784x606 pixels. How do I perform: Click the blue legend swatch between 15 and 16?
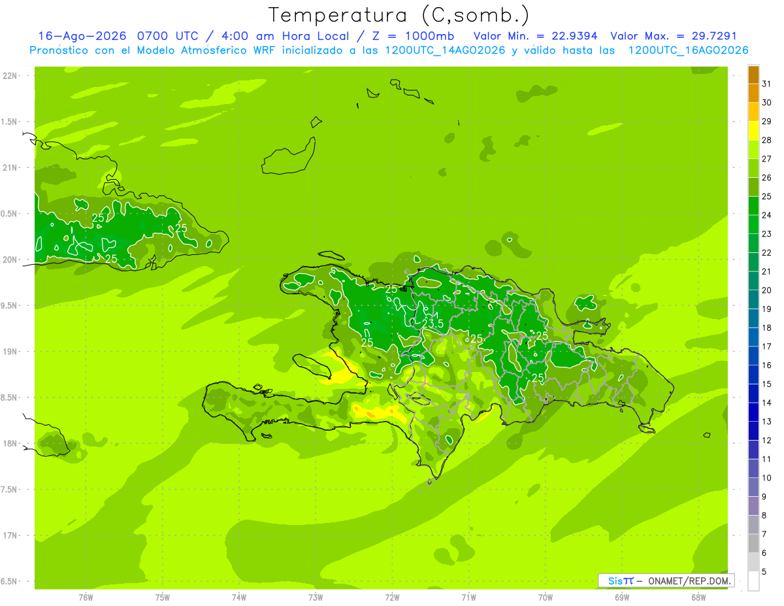tap(753, 375)
